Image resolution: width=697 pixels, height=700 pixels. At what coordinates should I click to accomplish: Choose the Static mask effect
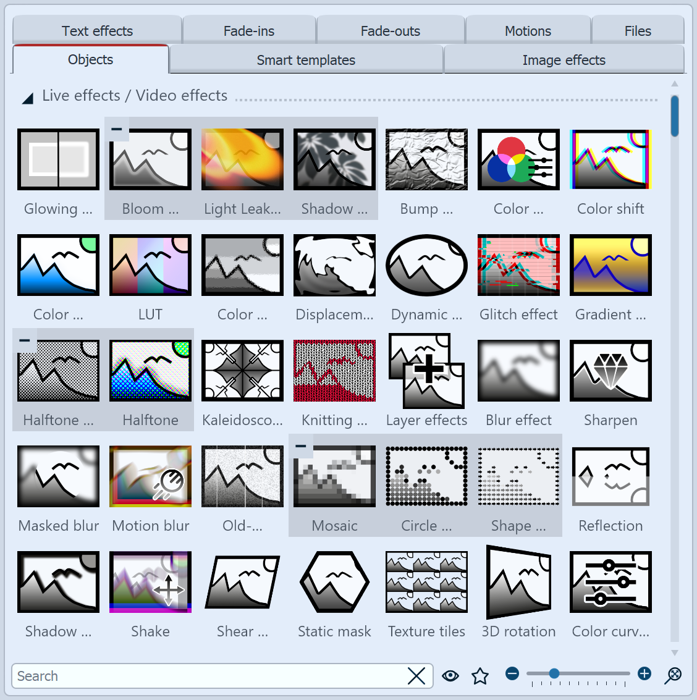click(334, 581)
